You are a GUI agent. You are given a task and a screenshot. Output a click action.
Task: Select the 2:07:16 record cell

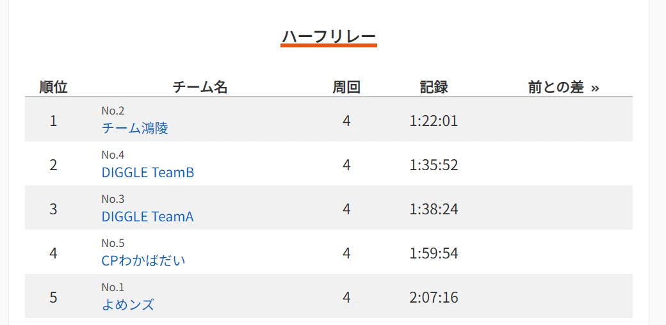[x=434, y=297]
